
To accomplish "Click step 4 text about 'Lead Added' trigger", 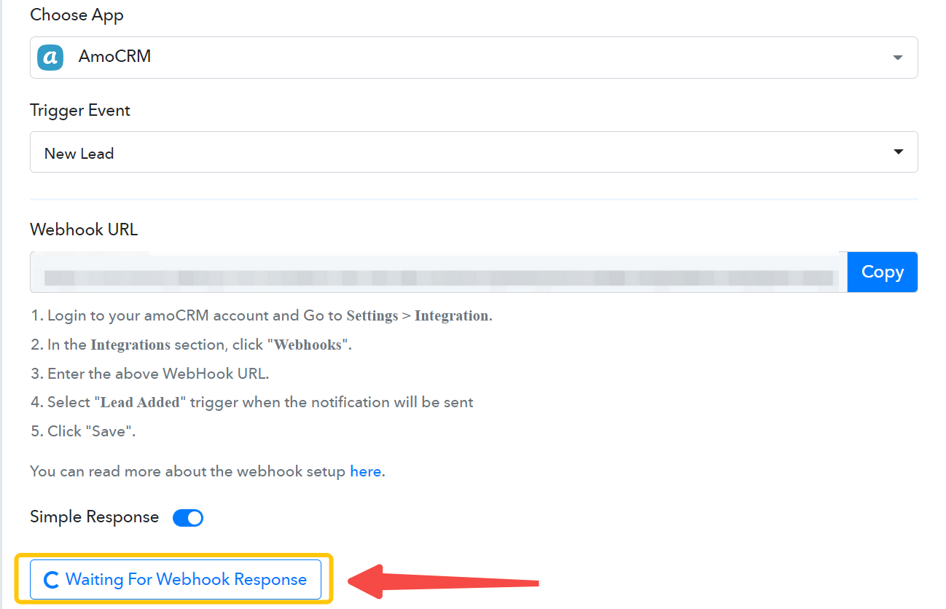I will [x=251, y=402].
